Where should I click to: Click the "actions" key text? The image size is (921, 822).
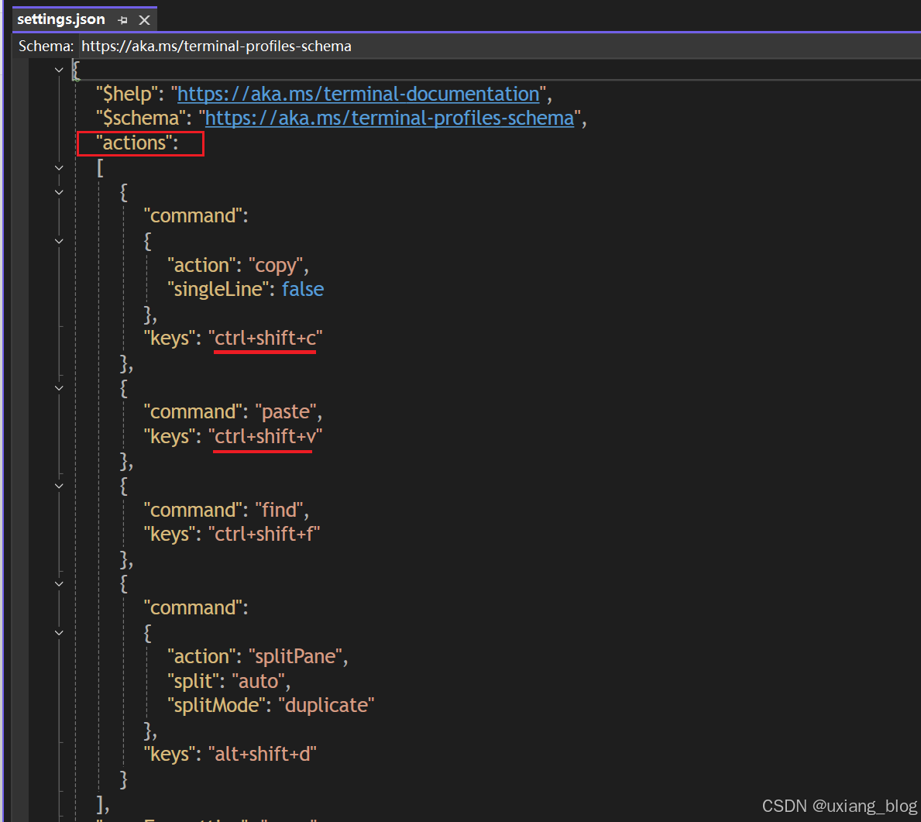[x=134, y=143]
